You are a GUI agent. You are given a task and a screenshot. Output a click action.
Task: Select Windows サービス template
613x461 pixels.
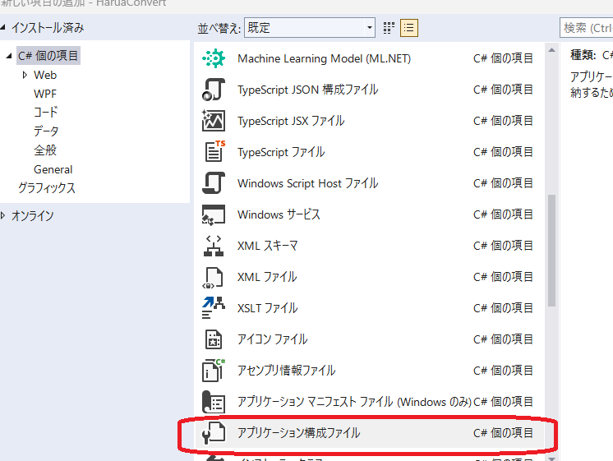point(369,214)
